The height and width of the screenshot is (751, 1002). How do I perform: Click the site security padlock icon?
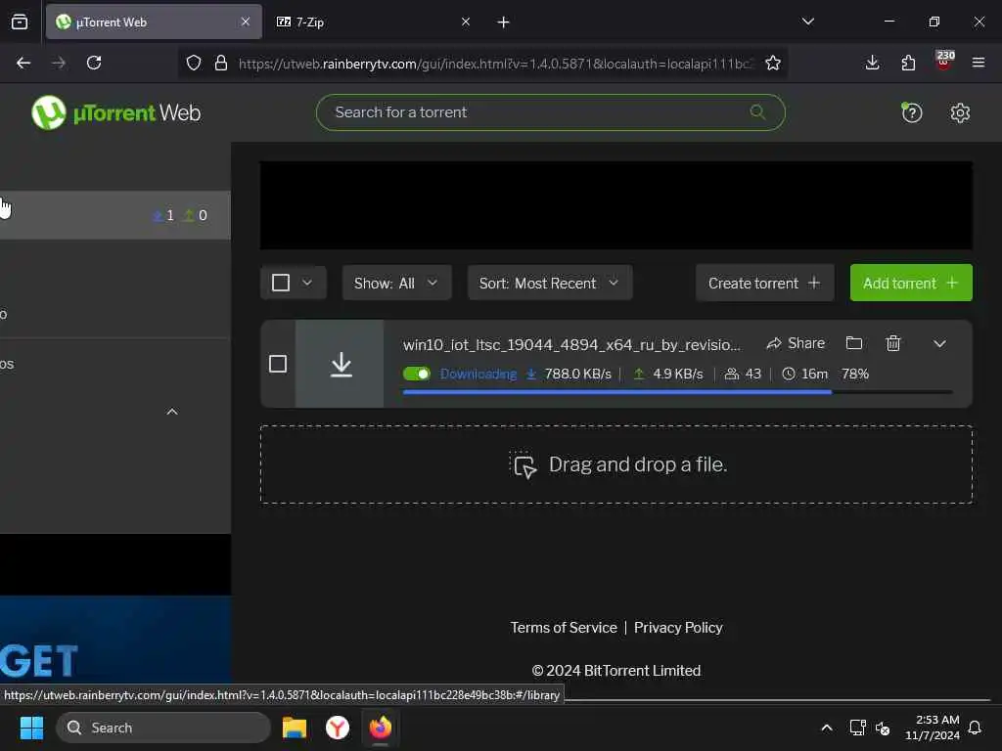[221, 63]
